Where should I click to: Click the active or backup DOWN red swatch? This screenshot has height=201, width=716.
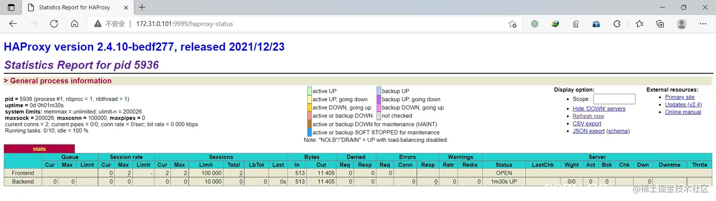pyautogui.click(x=309, y=116)
